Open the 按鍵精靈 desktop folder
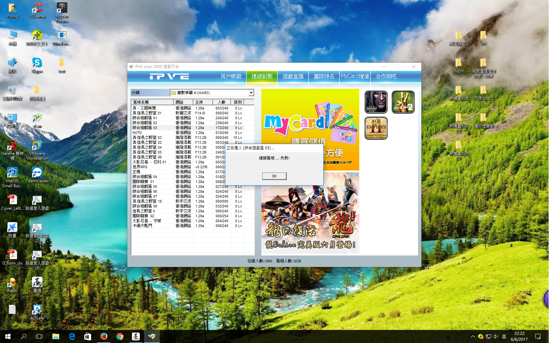 point(37,93)
